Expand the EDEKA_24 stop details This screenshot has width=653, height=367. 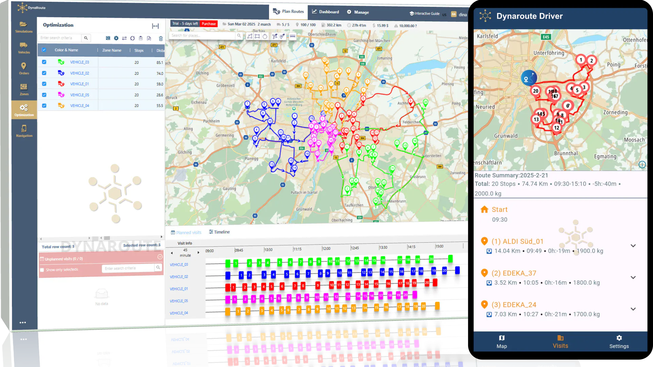click(x=633, y=309)
